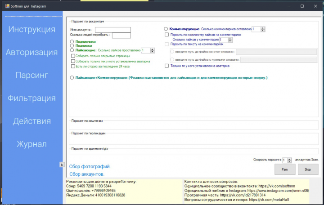Open the Авторизация section
This screenshot has height=205, width=324.
32,52
